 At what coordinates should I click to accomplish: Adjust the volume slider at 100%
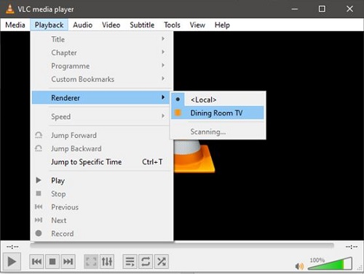[330, 264]
